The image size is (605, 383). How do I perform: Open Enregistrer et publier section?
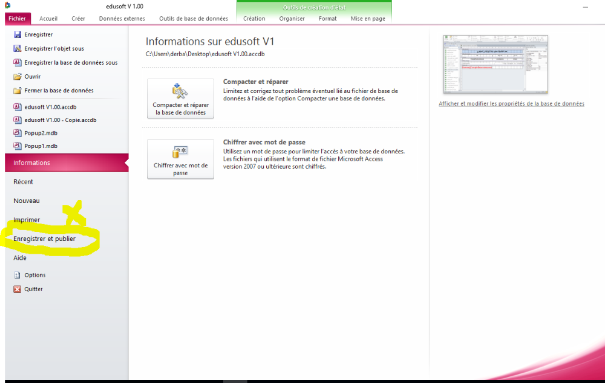[x=44, y=239]
